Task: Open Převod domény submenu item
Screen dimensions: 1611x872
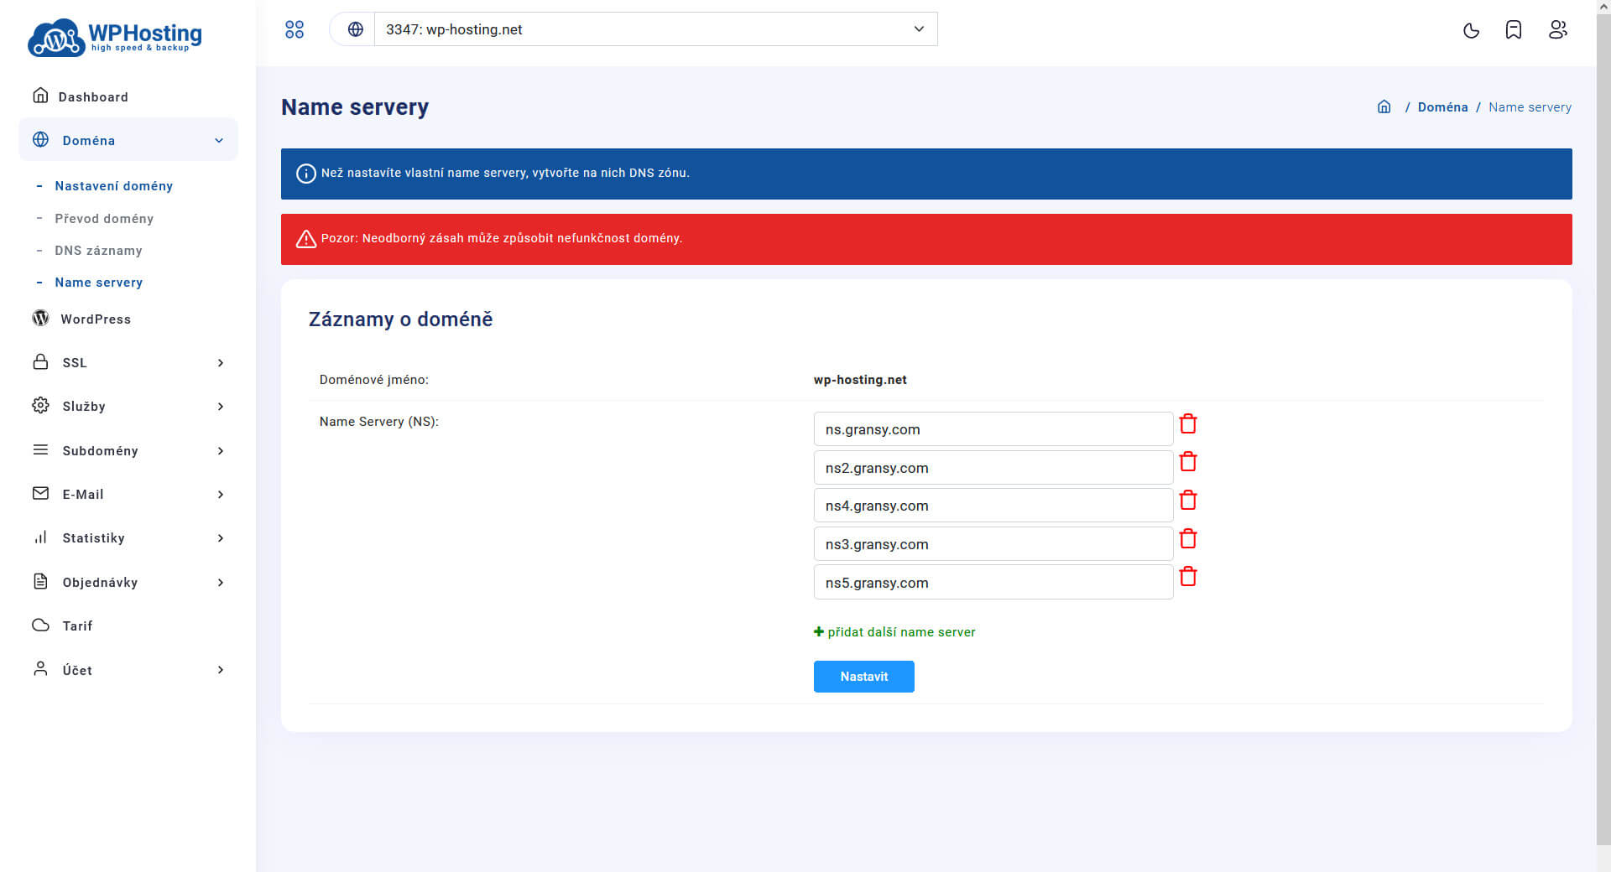Action: tap(104, 219)
